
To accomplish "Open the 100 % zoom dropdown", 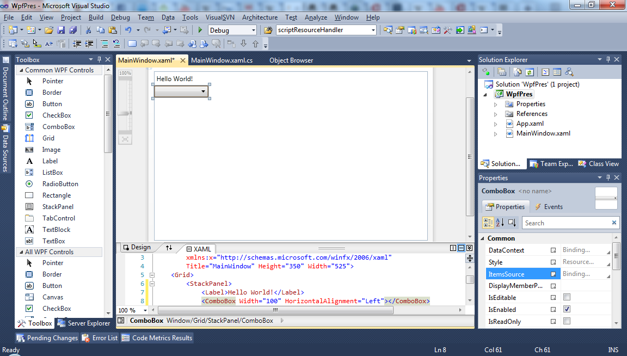I will [145, 310].
